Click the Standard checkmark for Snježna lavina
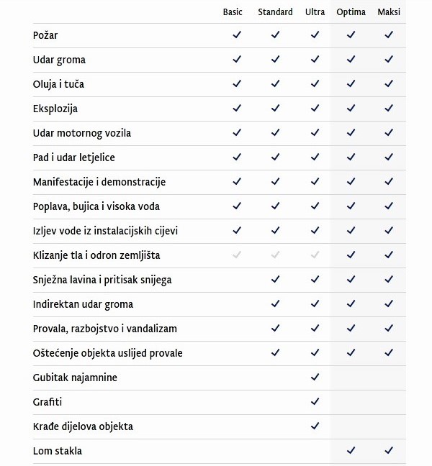Image resolution: width=432 pixels, height=466 pixels. pos(275,279)
